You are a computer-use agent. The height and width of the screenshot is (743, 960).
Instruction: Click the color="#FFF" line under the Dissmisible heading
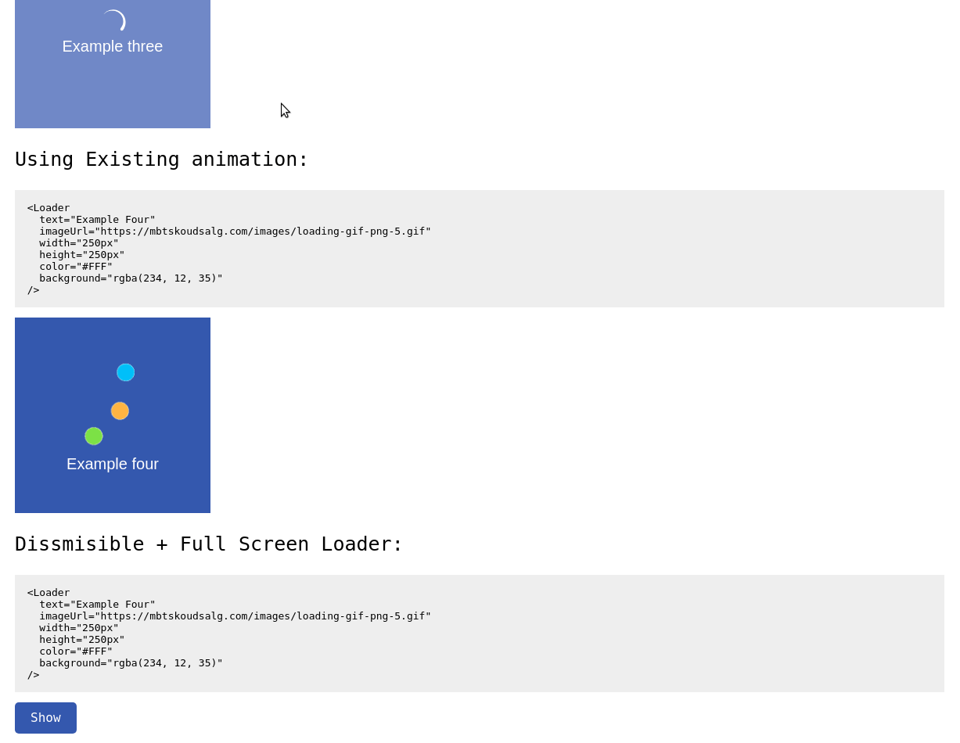(x=76, y=651)
